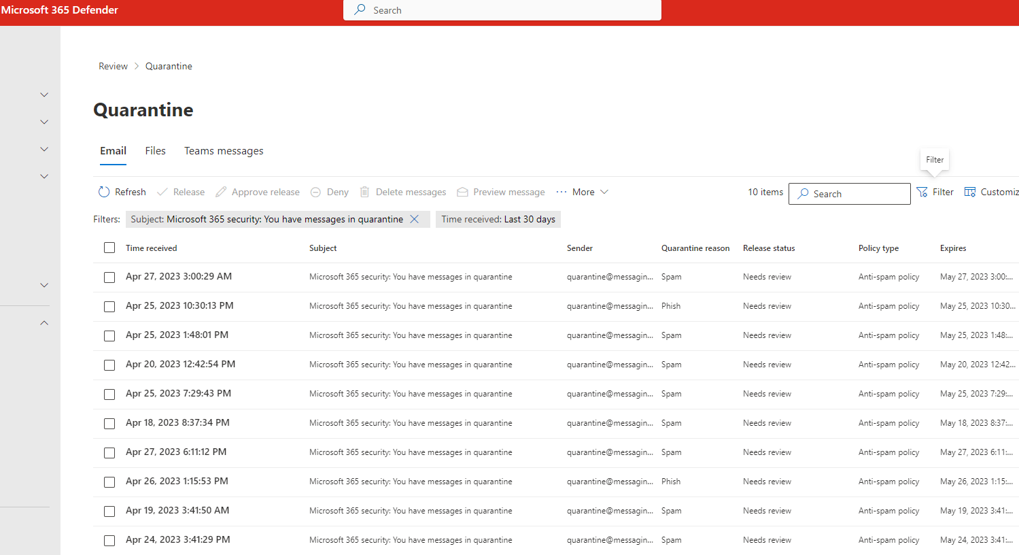Click the list Search input field

click(x=850, y=194)
